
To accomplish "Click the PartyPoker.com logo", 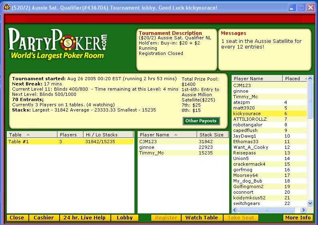I will [x=58, y=43].
